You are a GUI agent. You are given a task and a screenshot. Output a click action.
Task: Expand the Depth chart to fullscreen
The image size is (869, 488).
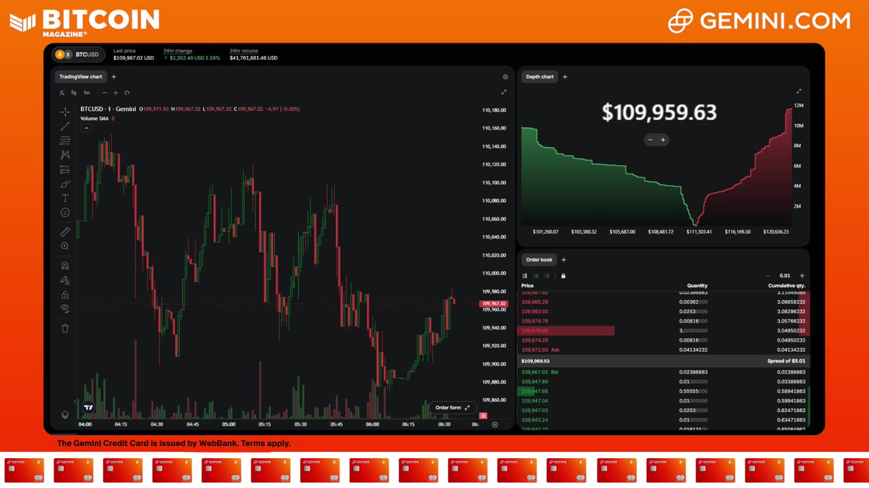pyautogui.click(x=799, y=91)
